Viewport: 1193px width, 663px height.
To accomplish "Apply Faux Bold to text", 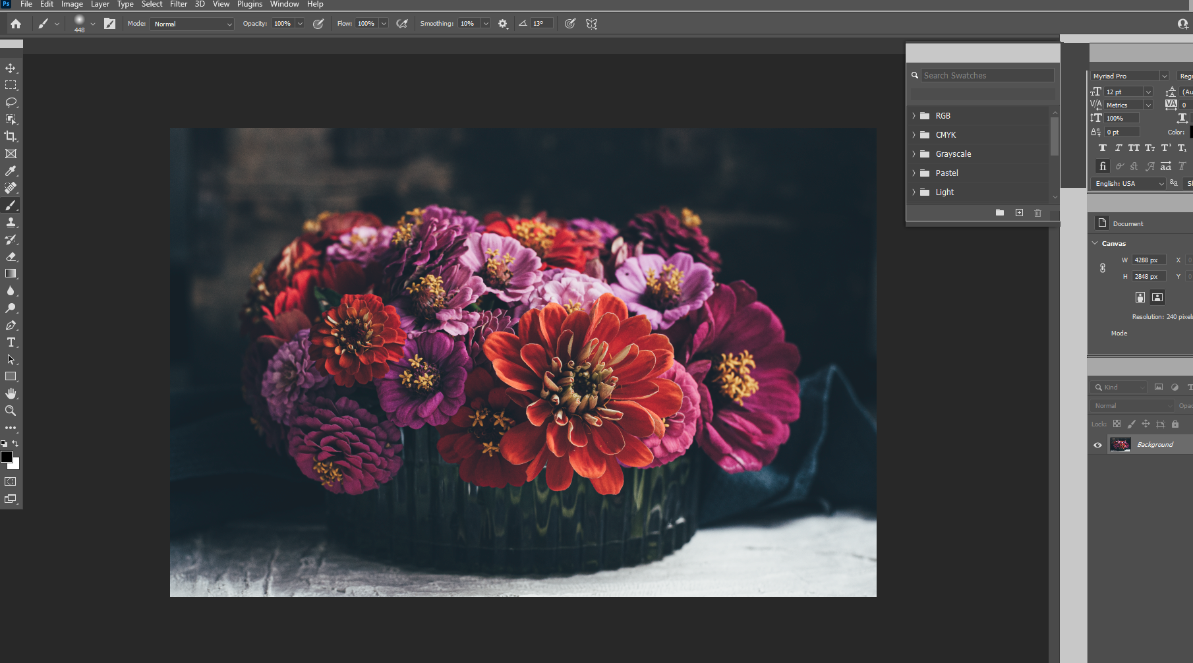I will coord(1103,148).
